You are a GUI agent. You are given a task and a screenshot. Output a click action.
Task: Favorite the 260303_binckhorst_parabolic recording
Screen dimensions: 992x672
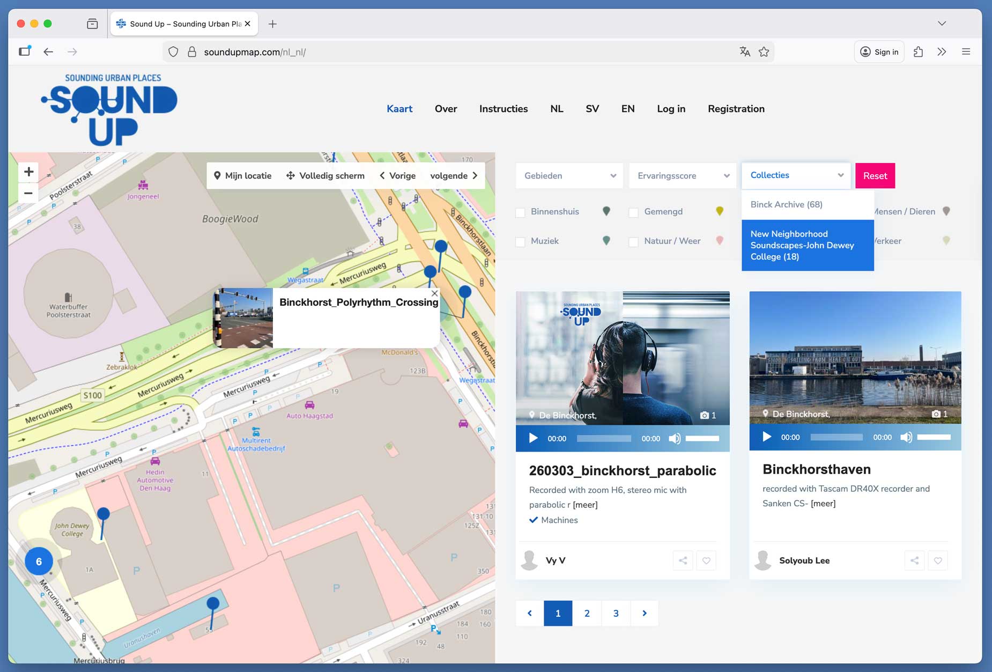pos(706,560)
